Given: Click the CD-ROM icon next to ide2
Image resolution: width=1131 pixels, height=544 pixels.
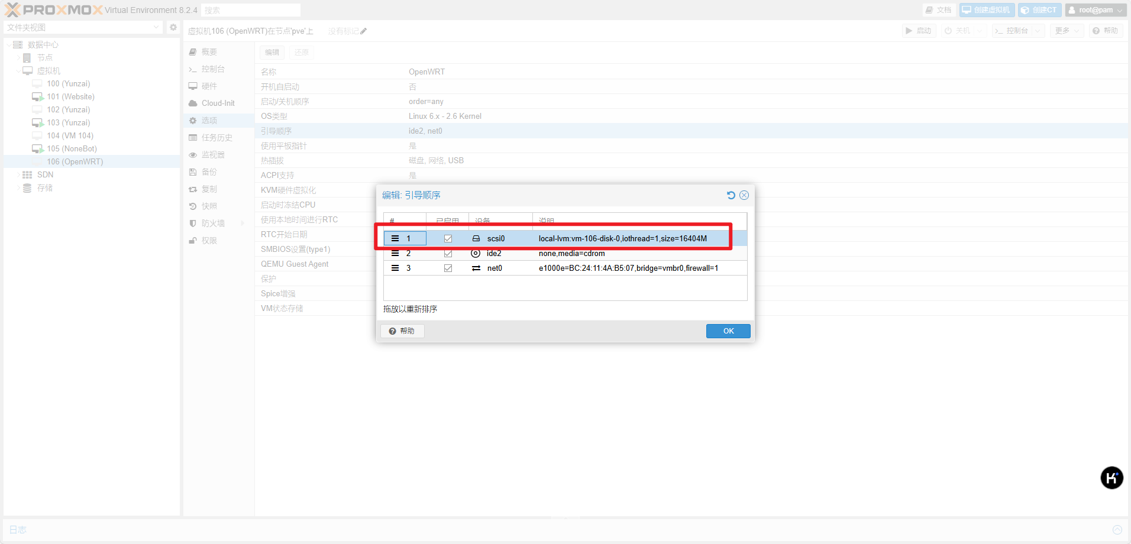Looking at the screenshot, I should [x=476, y=253].
